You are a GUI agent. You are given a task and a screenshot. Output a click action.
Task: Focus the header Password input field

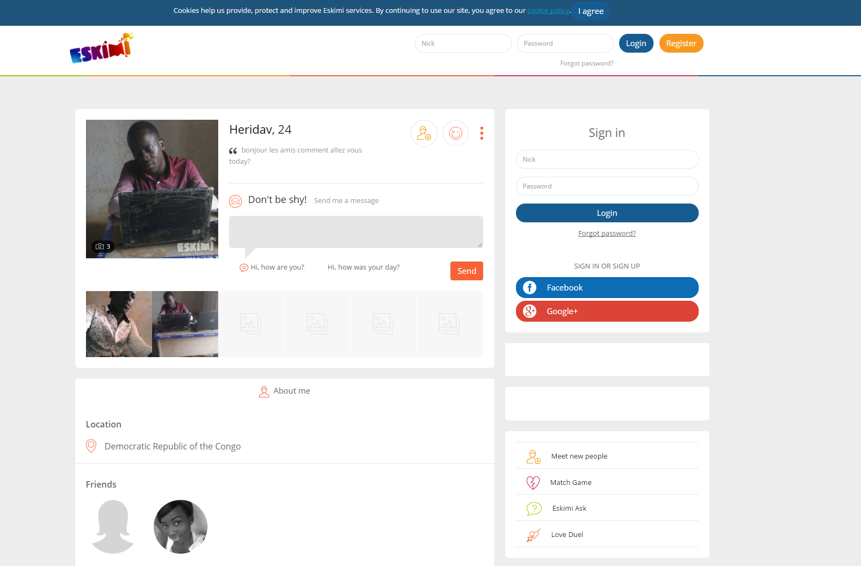point(565,43)
